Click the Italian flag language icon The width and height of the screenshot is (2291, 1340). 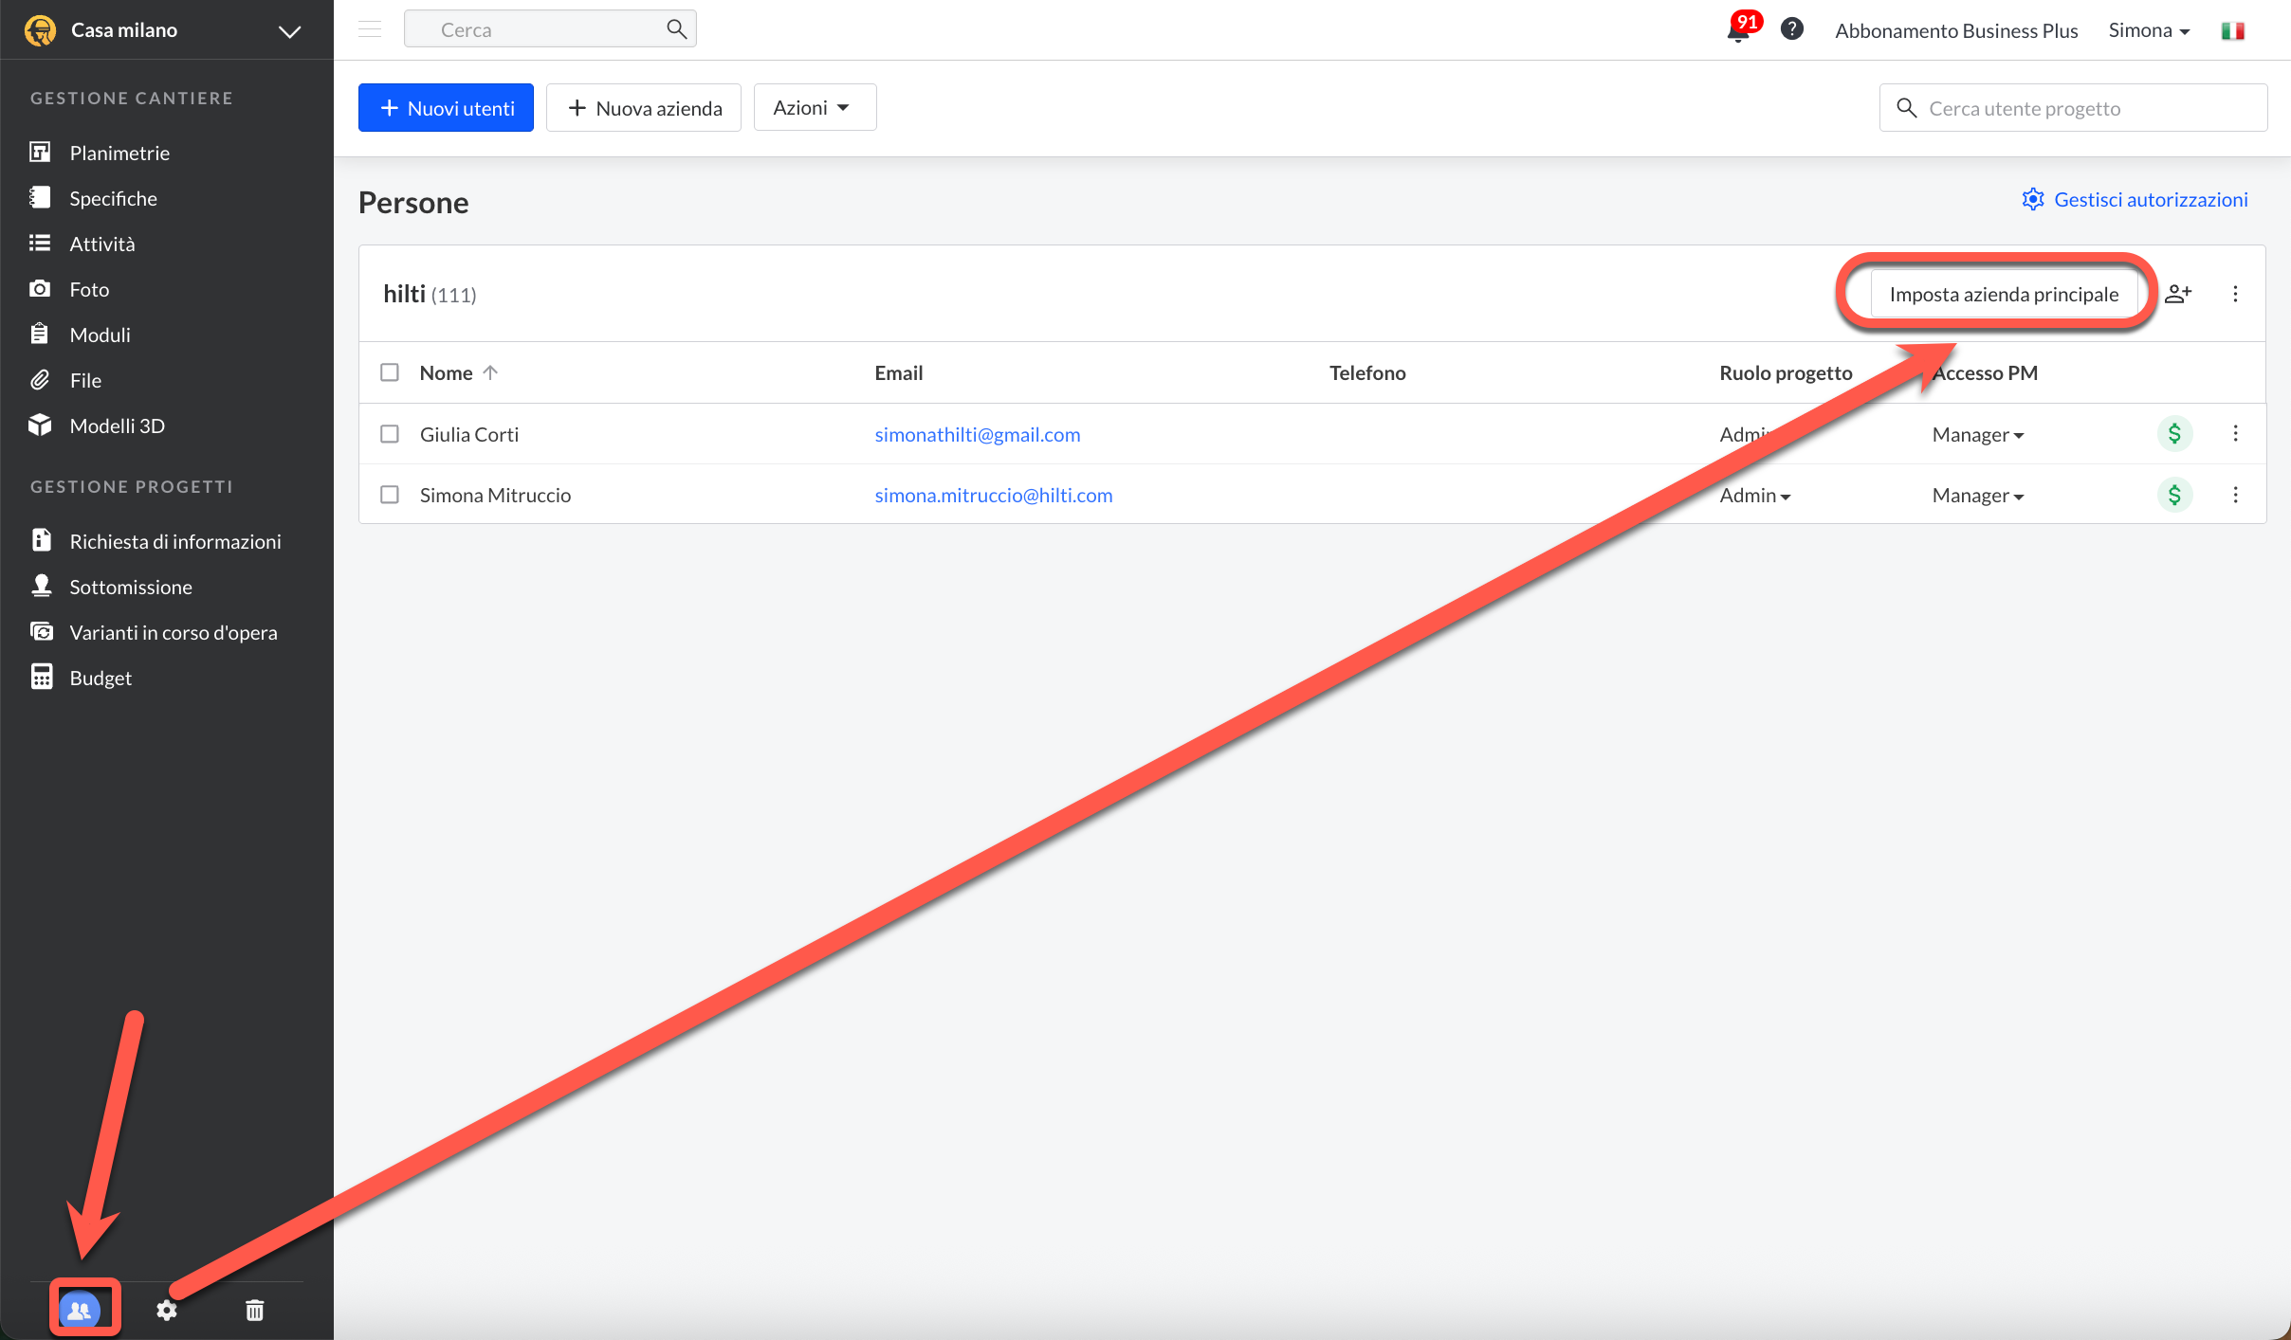(x=2232, y=30)
